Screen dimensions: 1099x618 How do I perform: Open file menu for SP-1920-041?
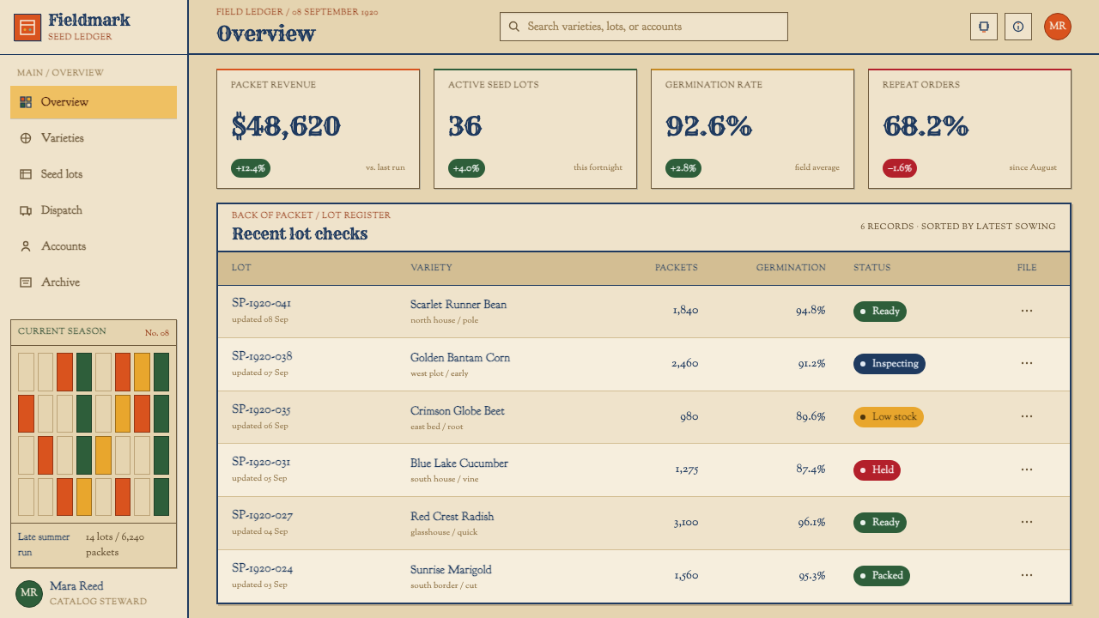tap(1027, 311)
